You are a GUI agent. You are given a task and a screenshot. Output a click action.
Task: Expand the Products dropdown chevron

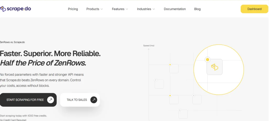[102, 9]
